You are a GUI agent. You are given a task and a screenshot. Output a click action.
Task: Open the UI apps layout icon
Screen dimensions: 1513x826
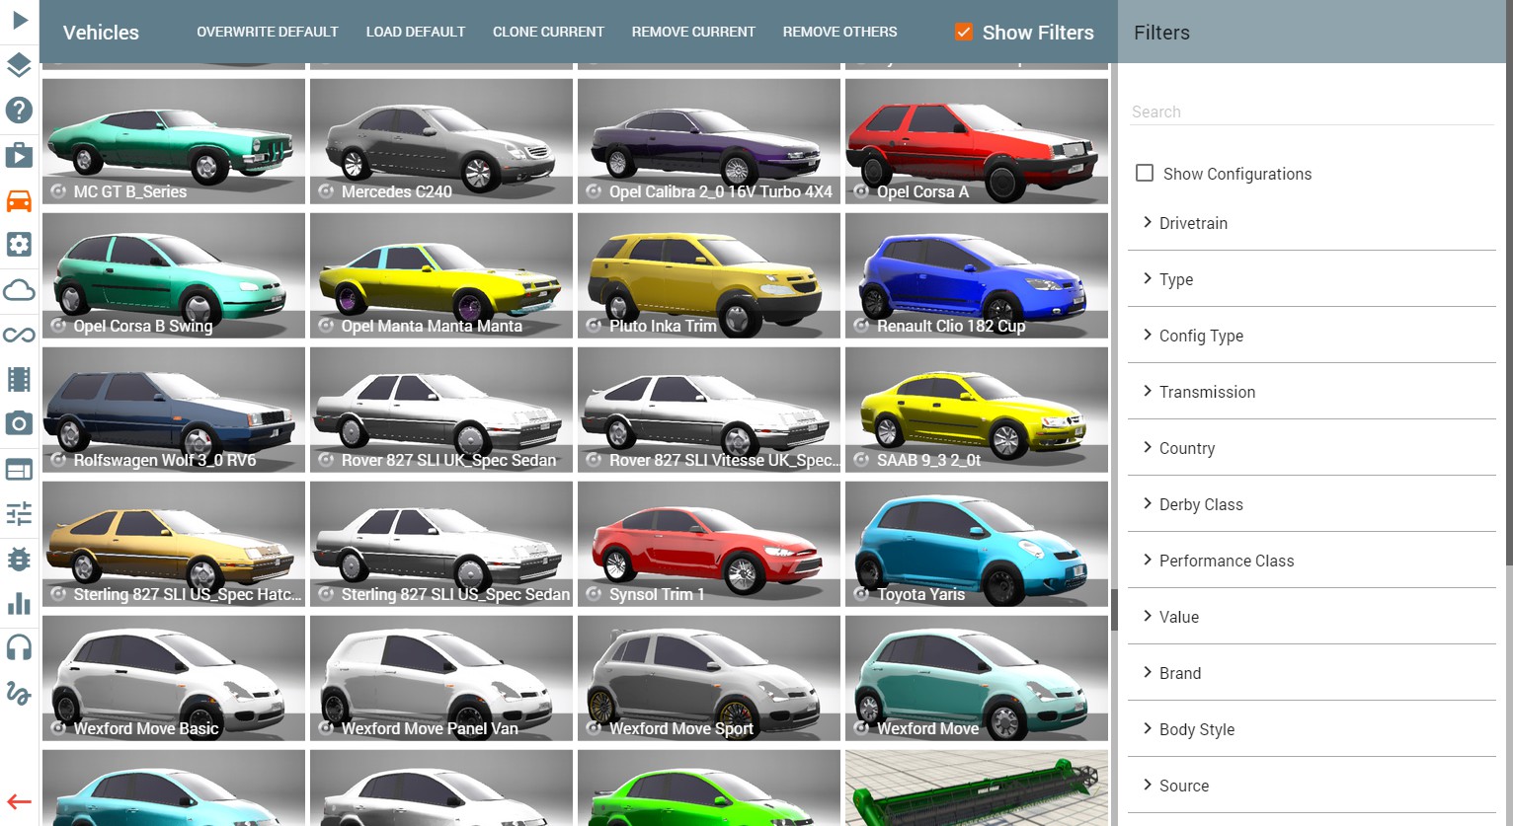click(x=19, y=469)
